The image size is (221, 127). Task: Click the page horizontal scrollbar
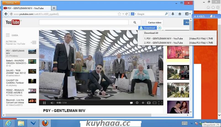(78, 115)
